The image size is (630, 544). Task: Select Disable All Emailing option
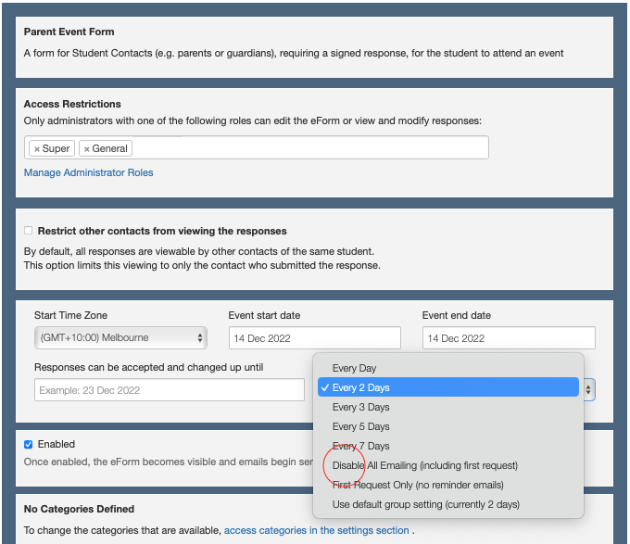pyautogui.click(x=424, y=465)
